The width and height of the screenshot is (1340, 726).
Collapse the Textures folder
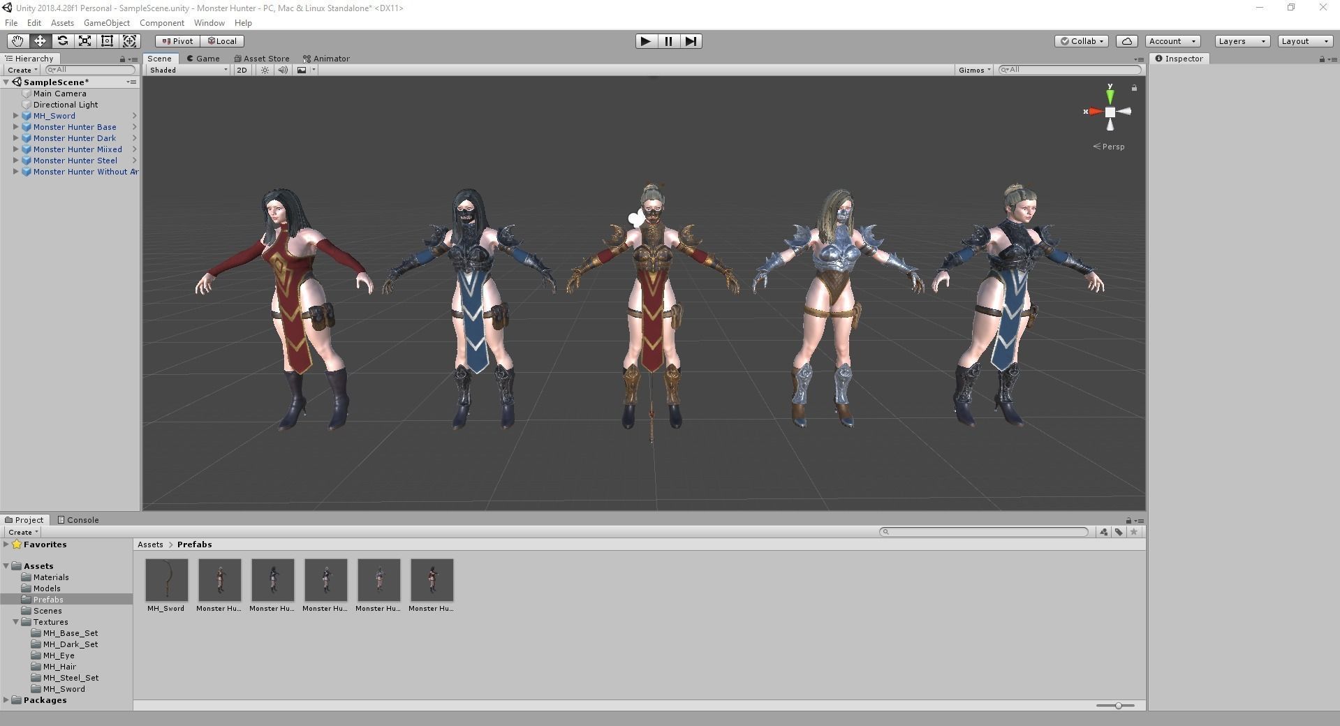point(15,622)
